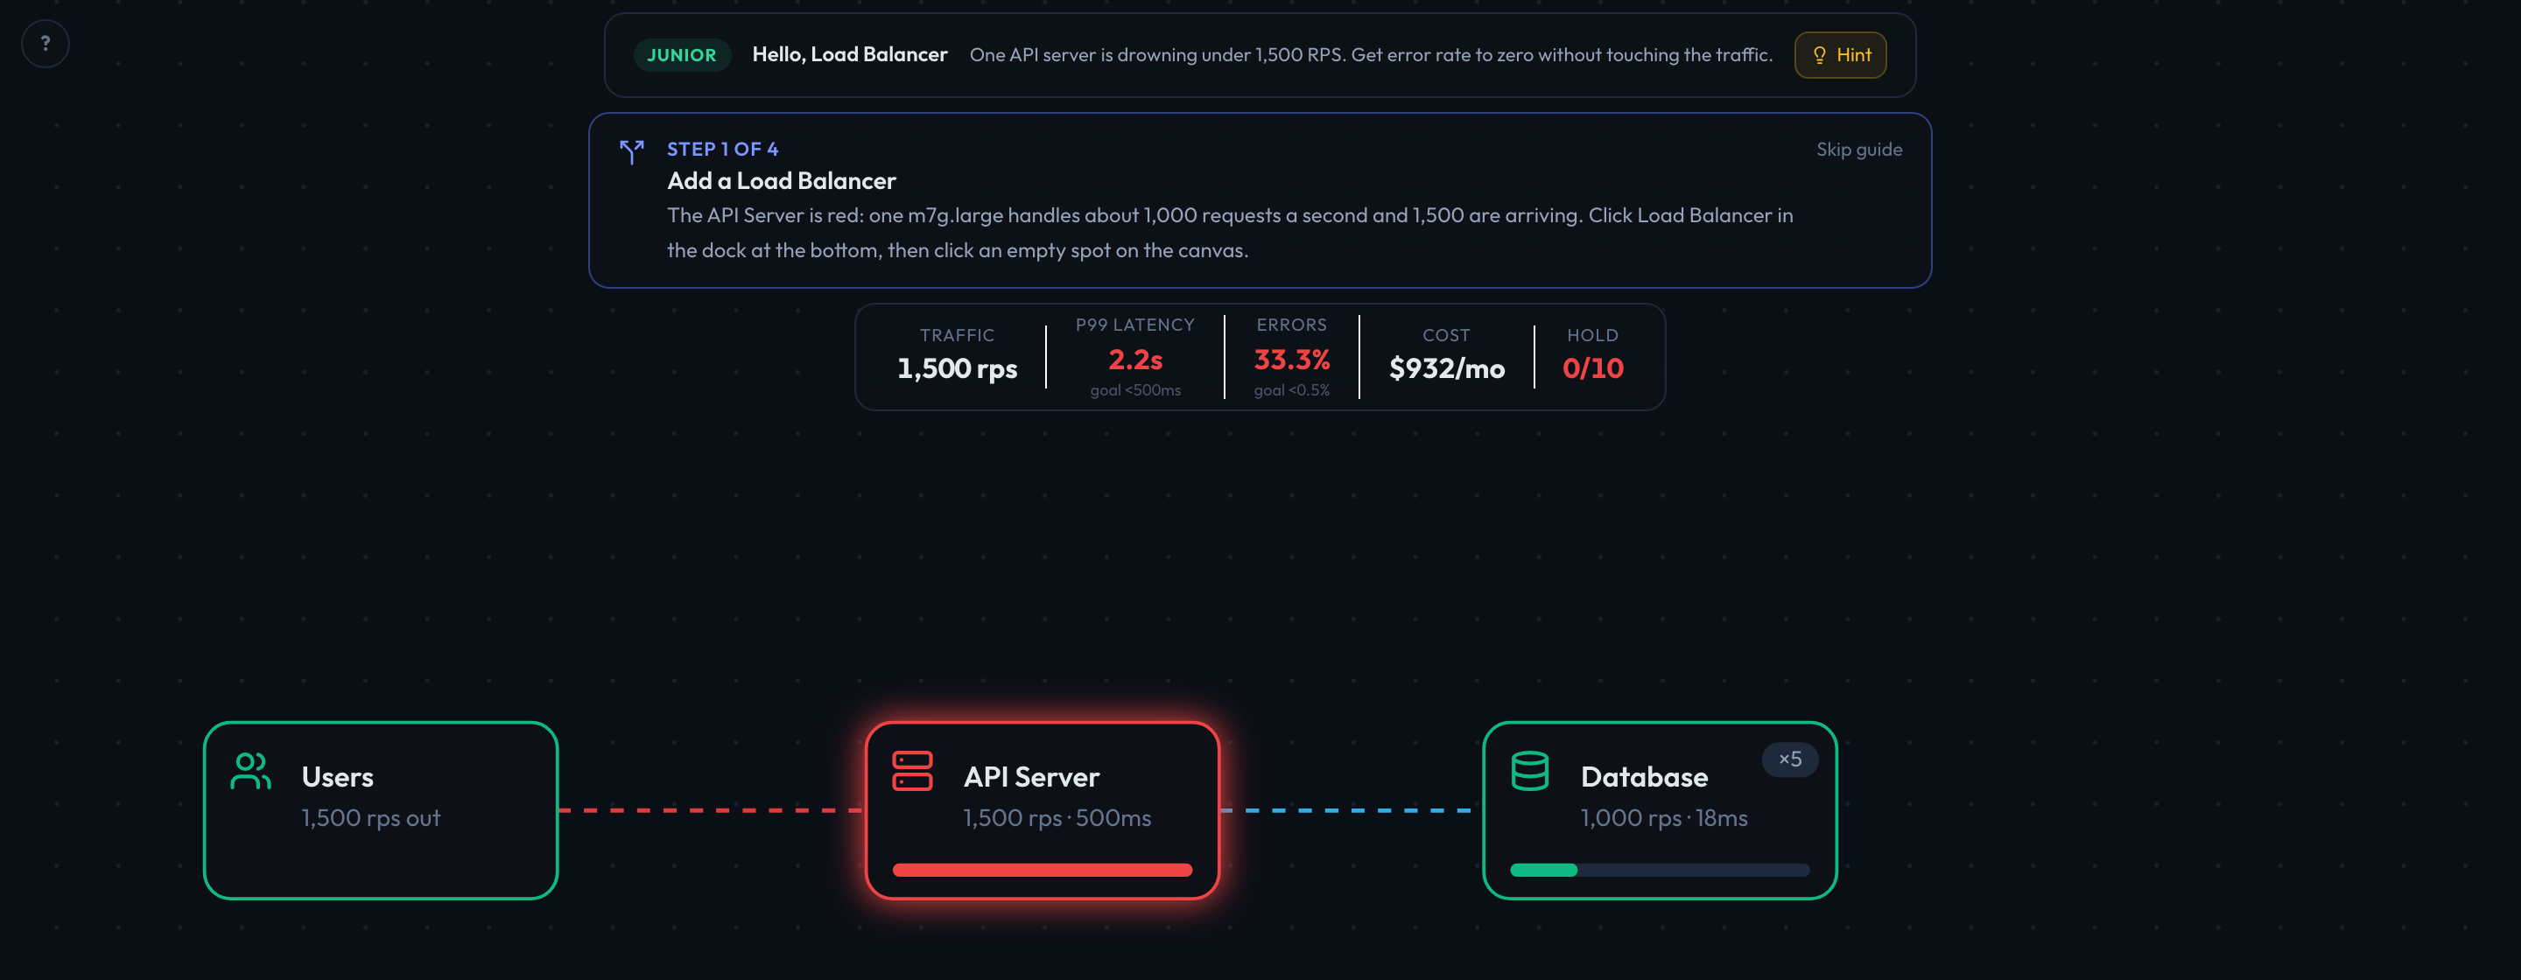Click the '0/10' hold value

click(1592, 368)
